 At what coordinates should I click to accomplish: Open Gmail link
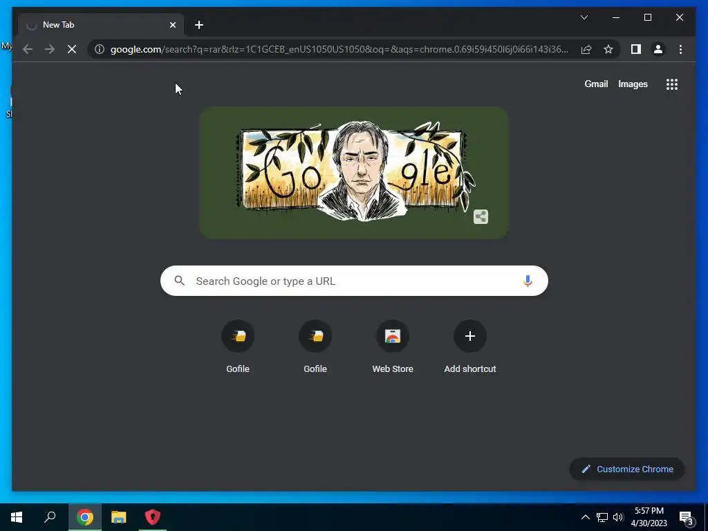pos(596,84)
